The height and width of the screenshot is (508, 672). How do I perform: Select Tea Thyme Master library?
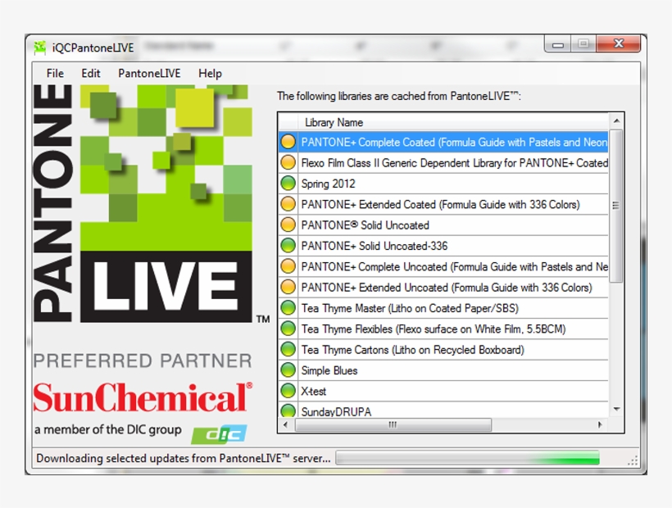(x=443, y=308)
